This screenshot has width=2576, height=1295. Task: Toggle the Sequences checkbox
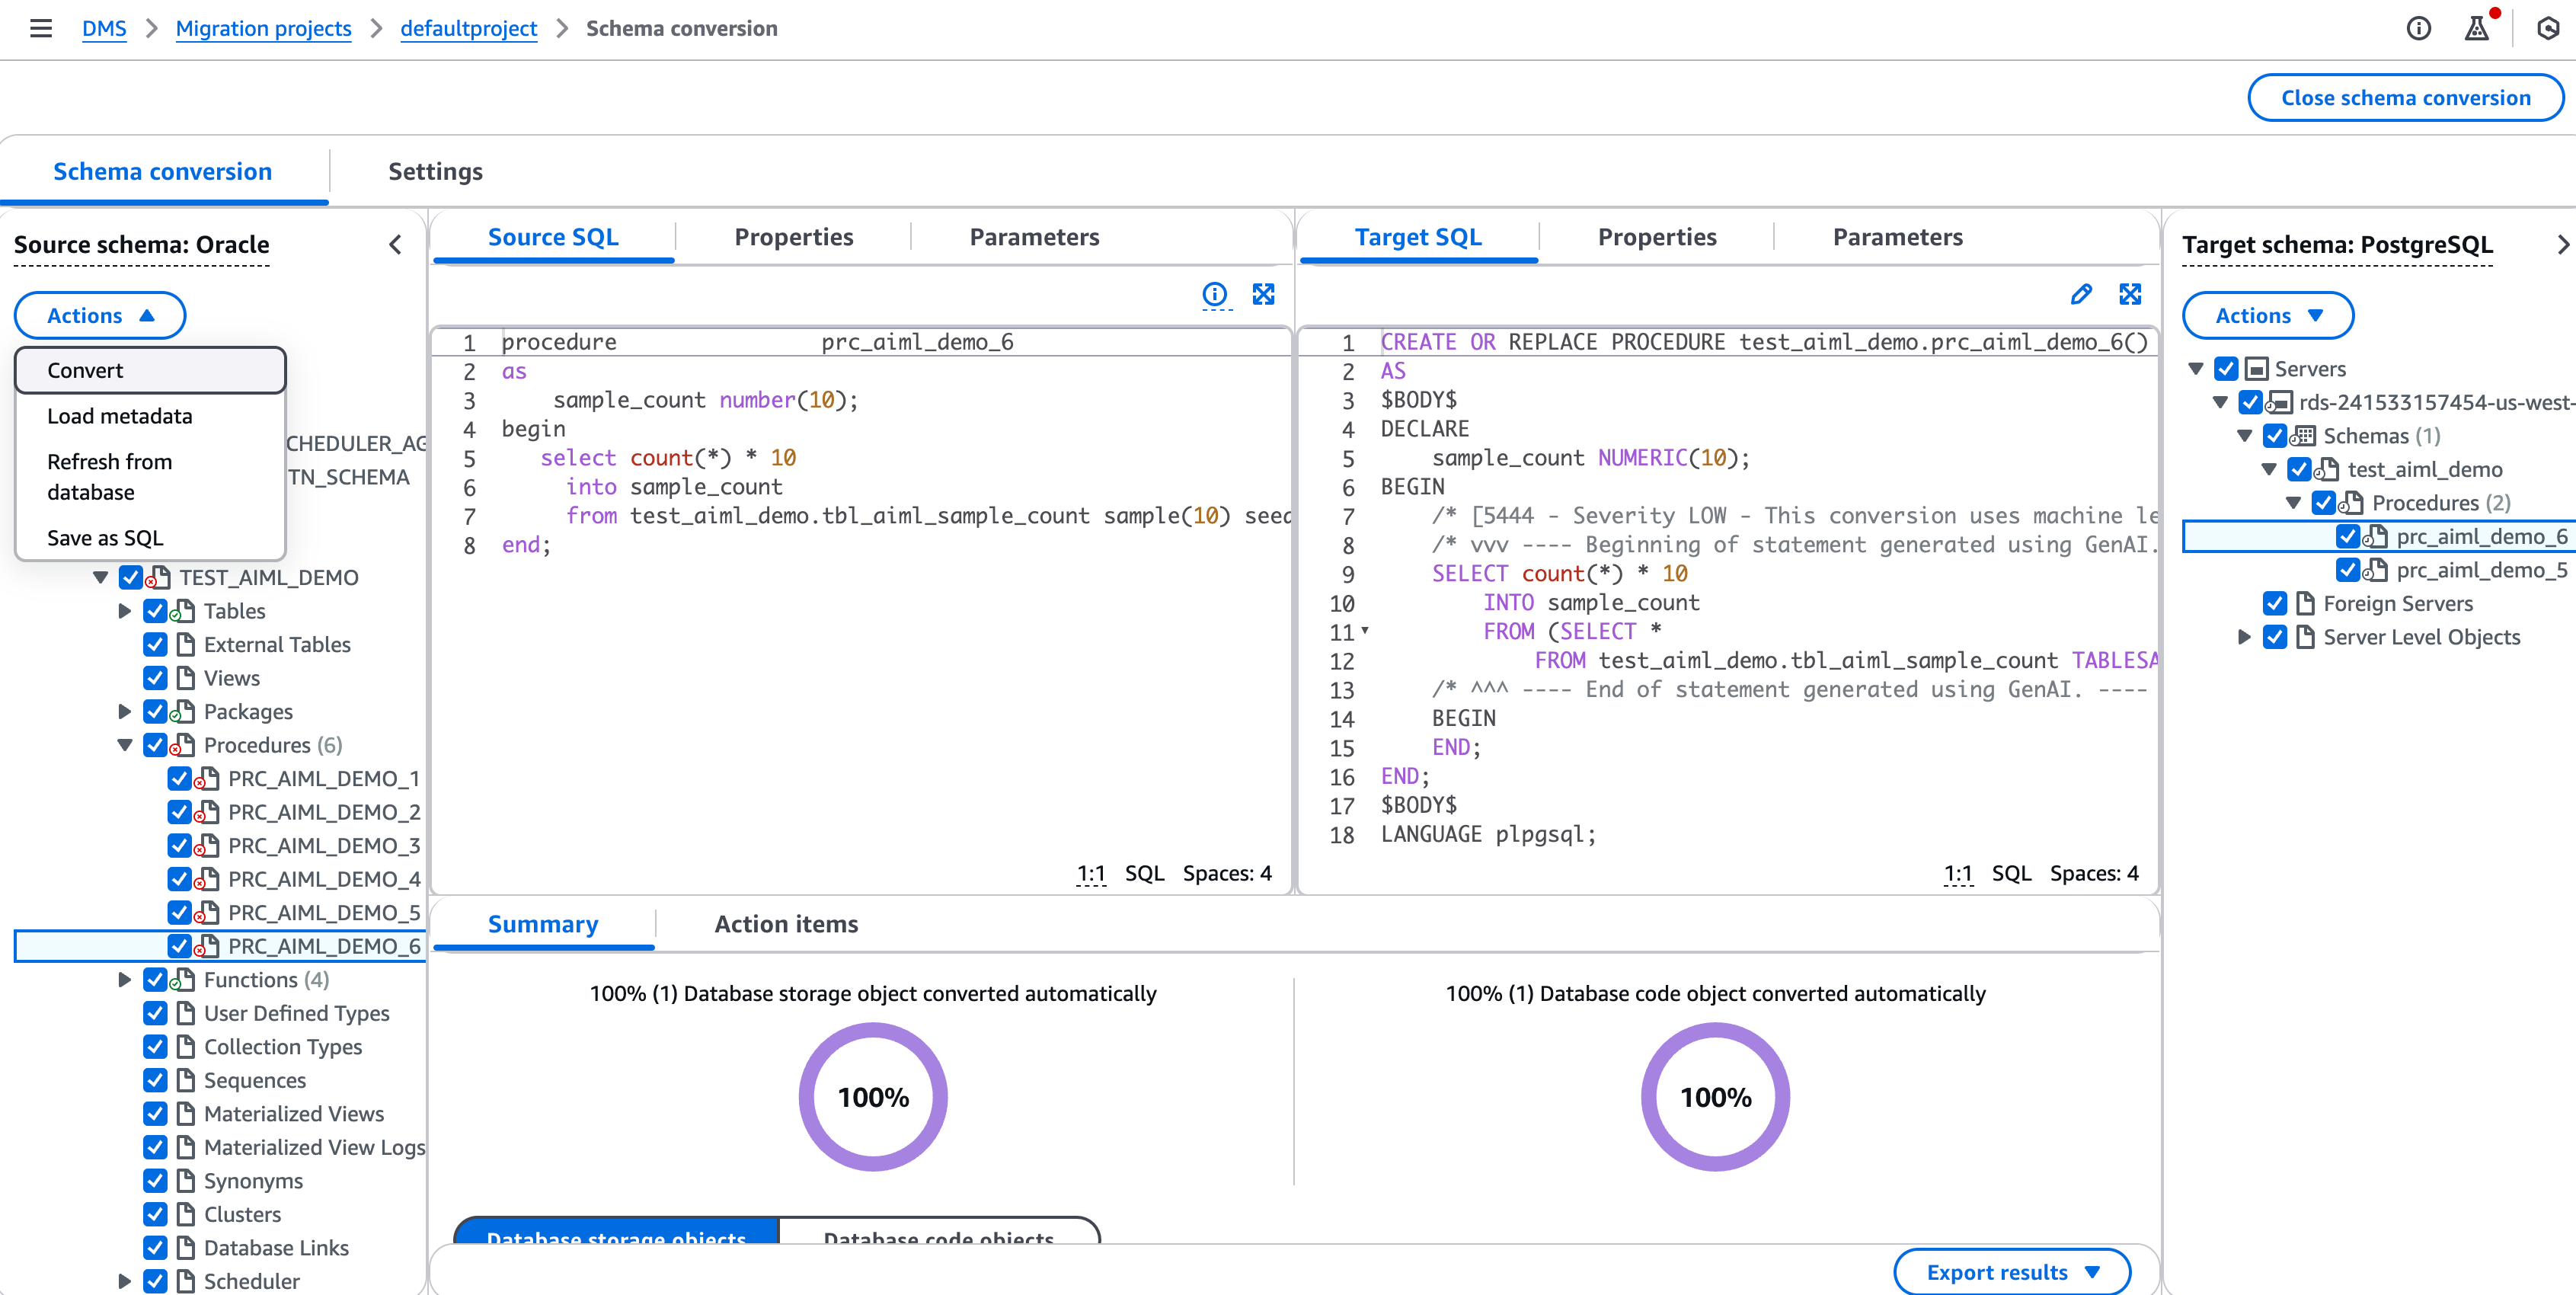click(155, 1080)
